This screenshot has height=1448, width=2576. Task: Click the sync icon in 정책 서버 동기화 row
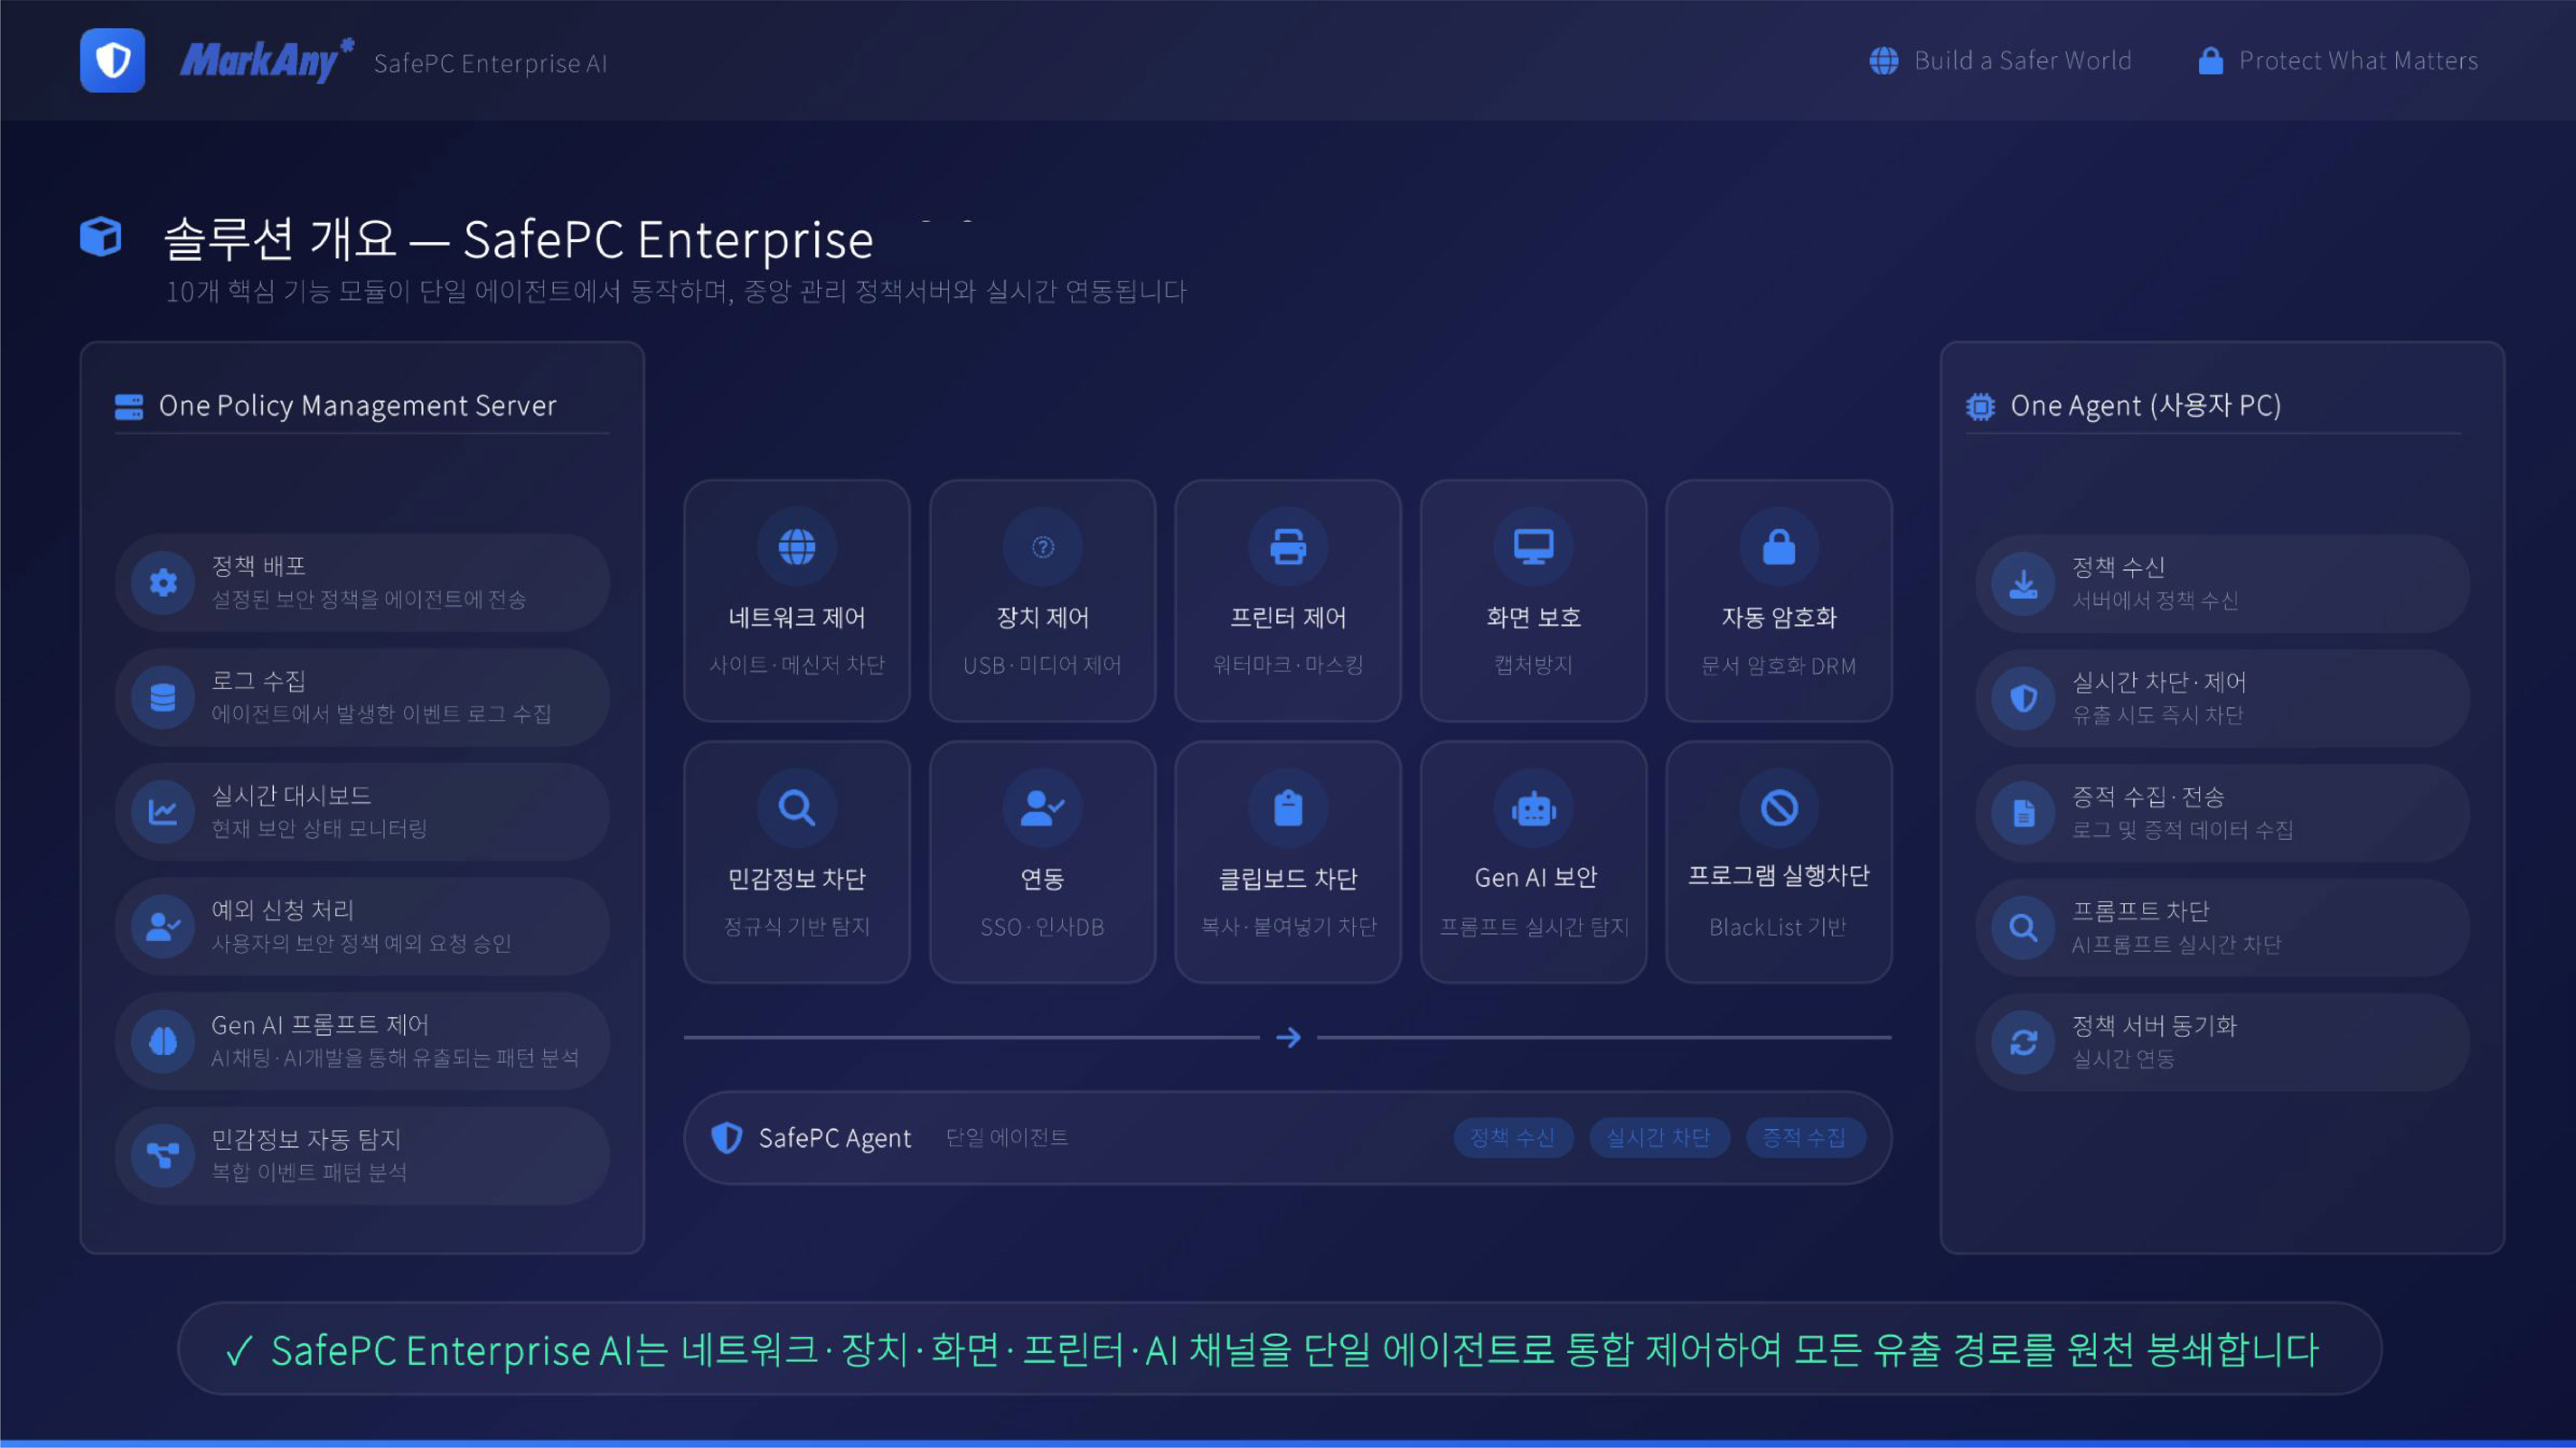(2024, 1042)
